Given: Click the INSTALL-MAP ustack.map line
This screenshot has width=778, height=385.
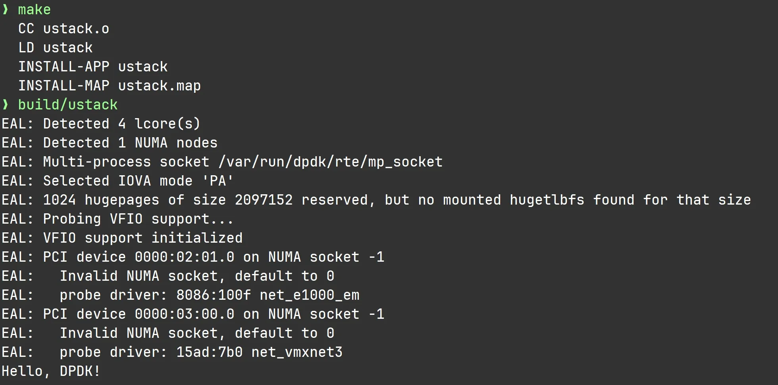Looking at the screenshot, I should (109, 86).
